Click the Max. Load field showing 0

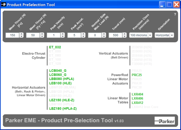tap(95, 35)
